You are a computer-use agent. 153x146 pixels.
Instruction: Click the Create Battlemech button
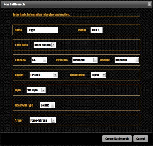117,139
